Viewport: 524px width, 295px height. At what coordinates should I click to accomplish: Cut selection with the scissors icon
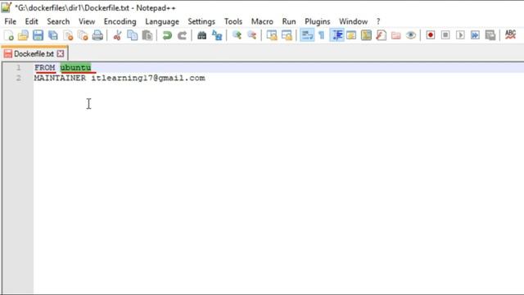tap(117, 35)
